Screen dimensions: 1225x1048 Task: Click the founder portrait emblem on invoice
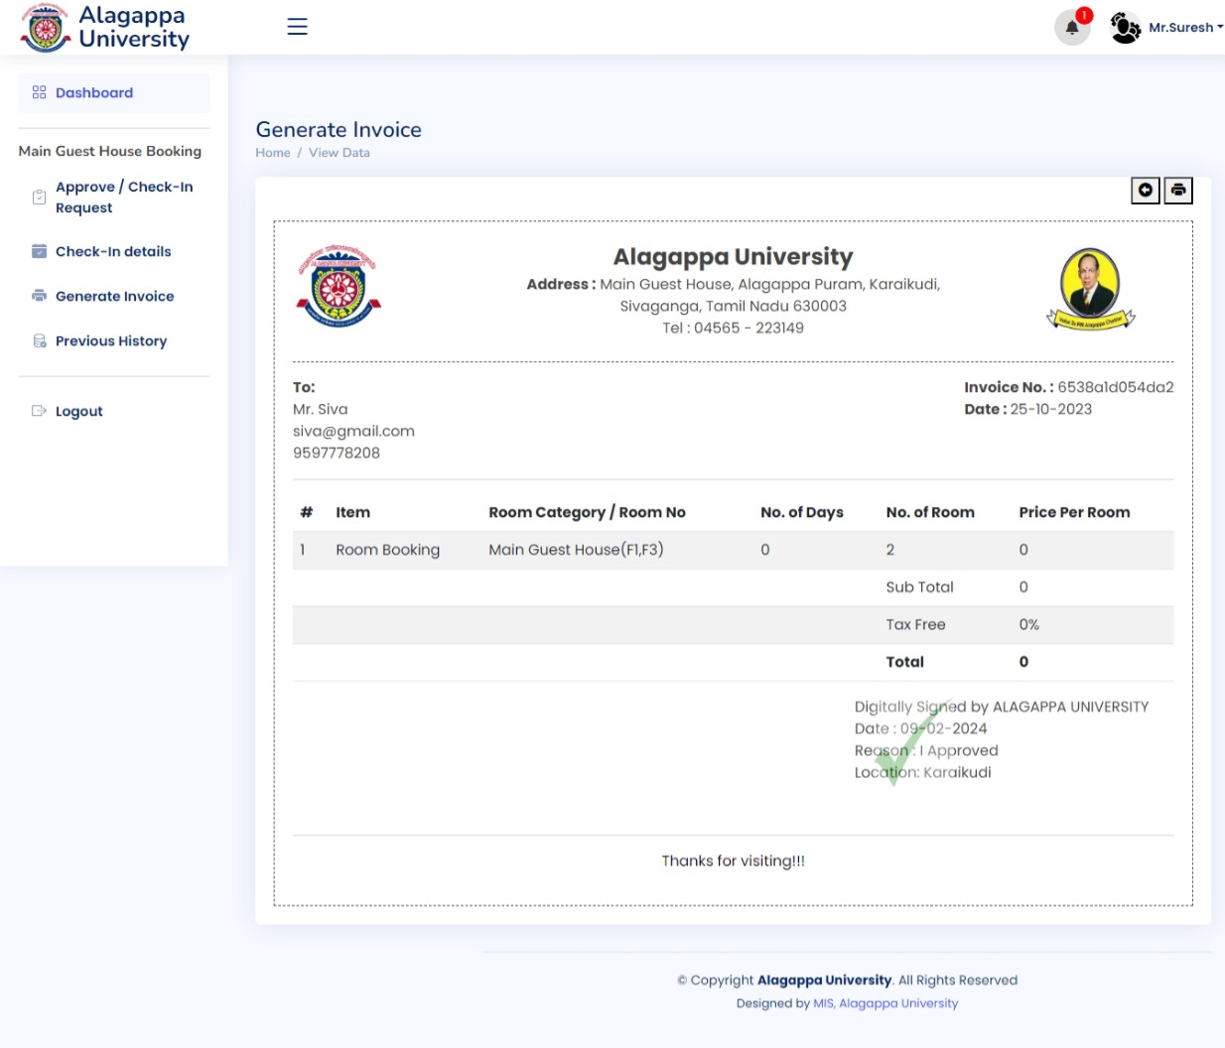1091,289
